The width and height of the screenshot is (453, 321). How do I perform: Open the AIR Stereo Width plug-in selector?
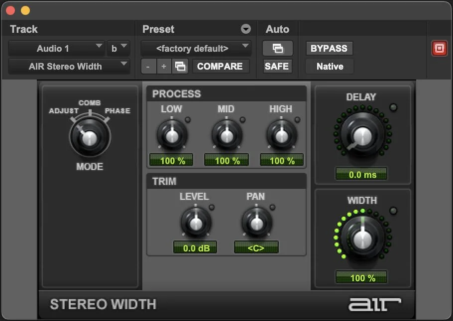click(x=69, y=66)
